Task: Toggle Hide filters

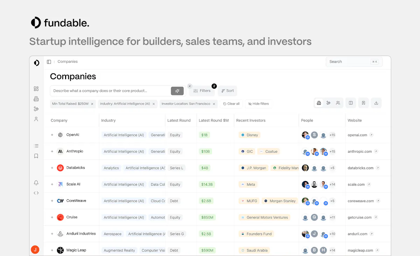Action: 259,104
